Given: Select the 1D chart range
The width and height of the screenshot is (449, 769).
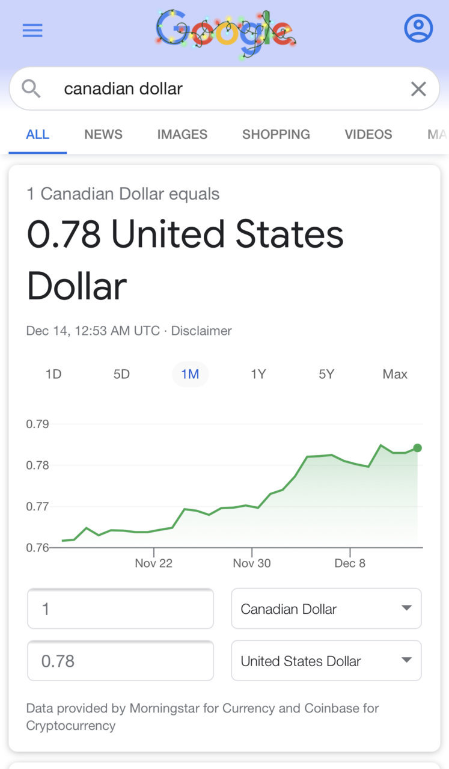Looking at the screenshot, I should 53,374.
